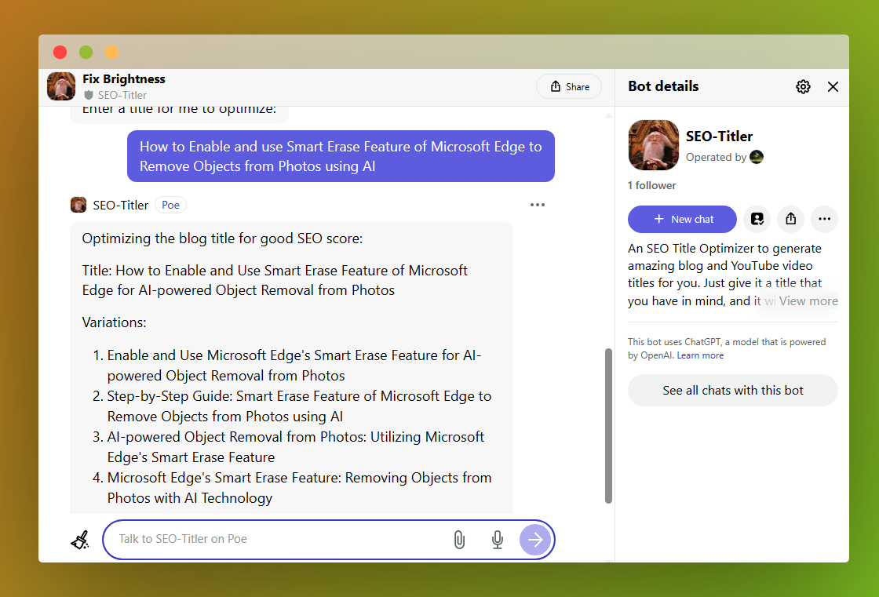Click the purple user message bubble

click(x=341, y=156)
